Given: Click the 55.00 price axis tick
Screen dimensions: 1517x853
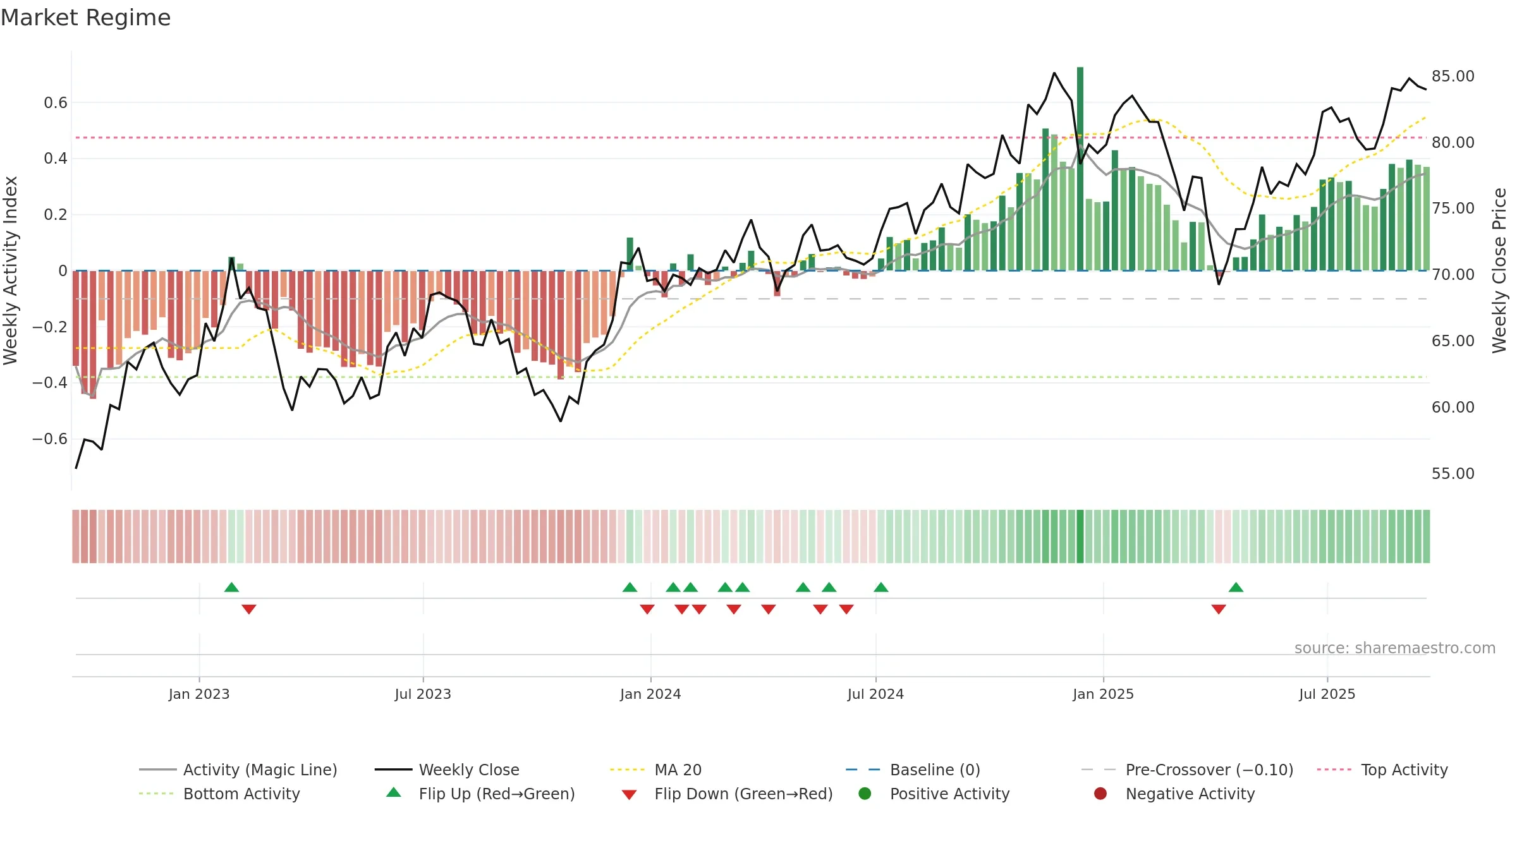Looking at the screenshot, I should tap(1453, 474).
